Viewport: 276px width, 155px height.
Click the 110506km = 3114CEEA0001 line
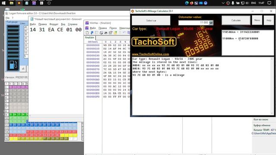coord(241,32)
